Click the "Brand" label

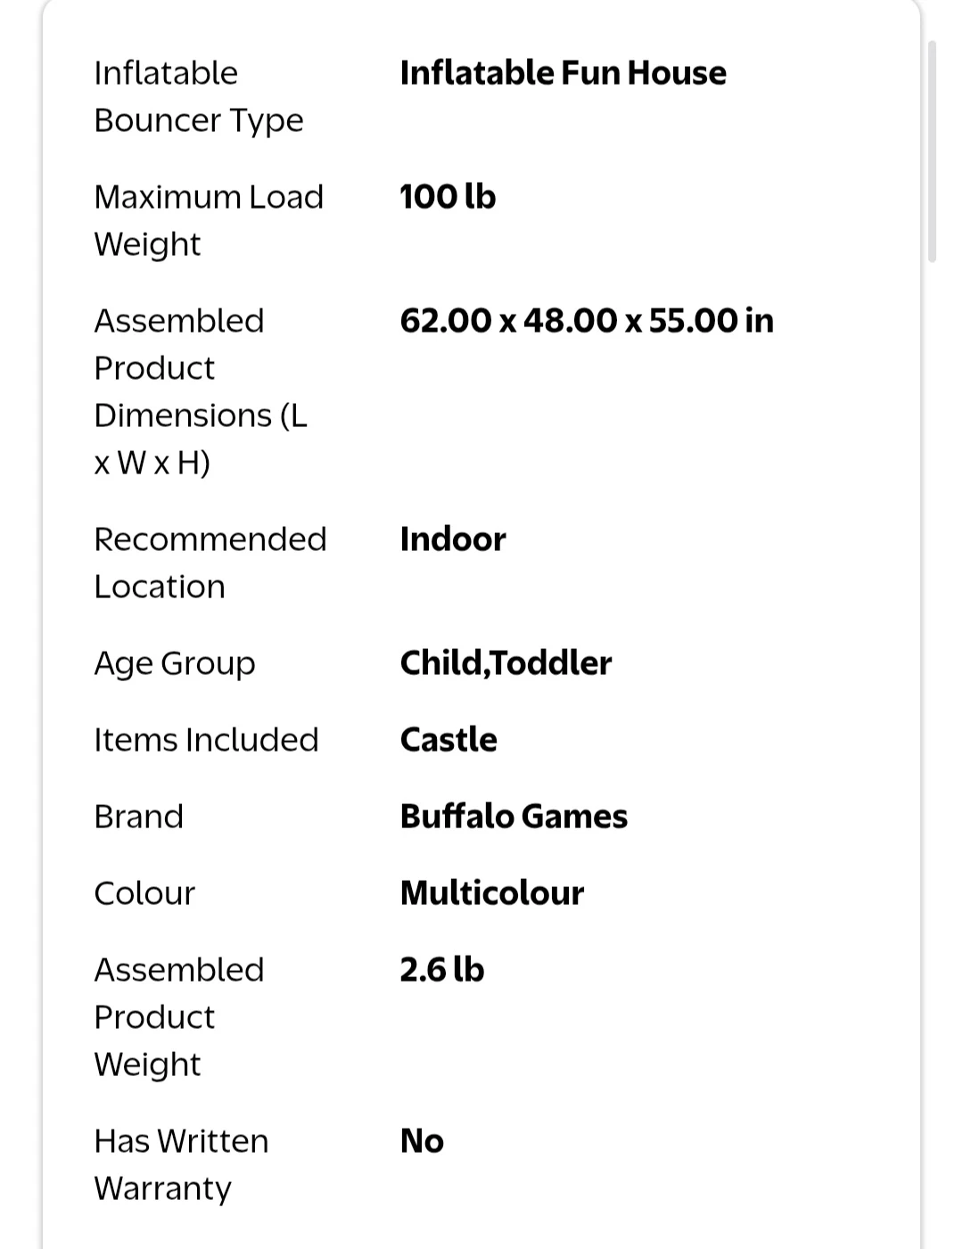tap(139, 817)
